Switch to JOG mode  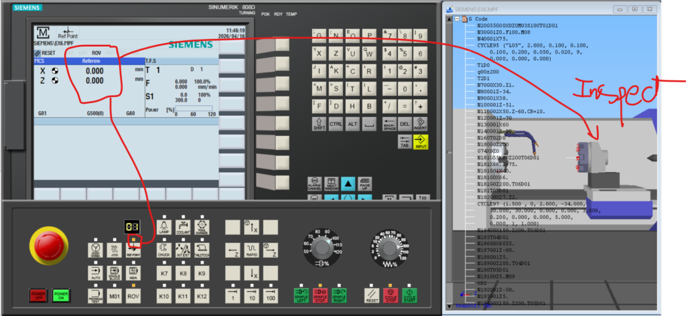113,250
